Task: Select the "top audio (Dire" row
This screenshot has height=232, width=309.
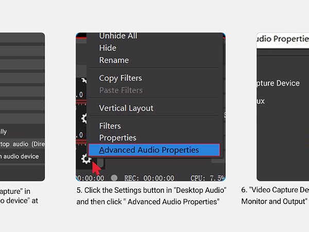Action: coord(22,144)
